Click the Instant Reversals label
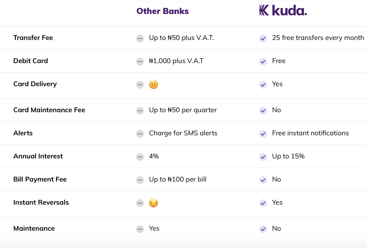This screenshot has width=367, height=248. point(41,202)
